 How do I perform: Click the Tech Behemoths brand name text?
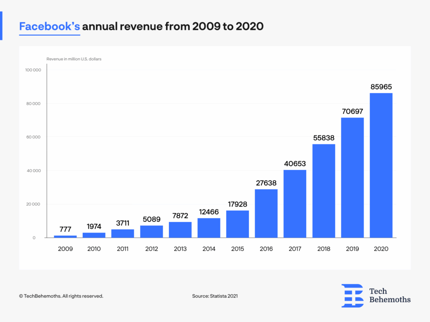(x=390, y=296)
